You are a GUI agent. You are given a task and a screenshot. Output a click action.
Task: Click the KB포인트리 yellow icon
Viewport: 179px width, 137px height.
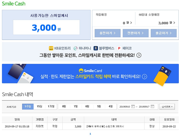(x=51, y=48)
